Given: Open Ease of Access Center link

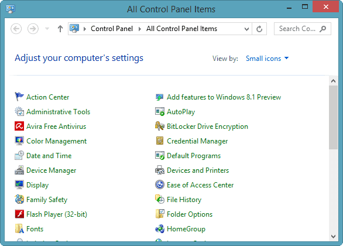Looking at the screenshot, I should click(x=200, y=185).
